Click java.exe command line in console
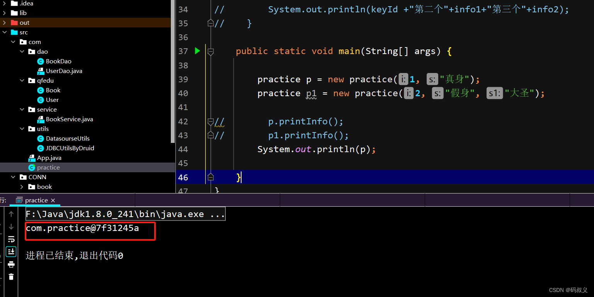This screenshot has height=297, width=594. coord(125,214)
